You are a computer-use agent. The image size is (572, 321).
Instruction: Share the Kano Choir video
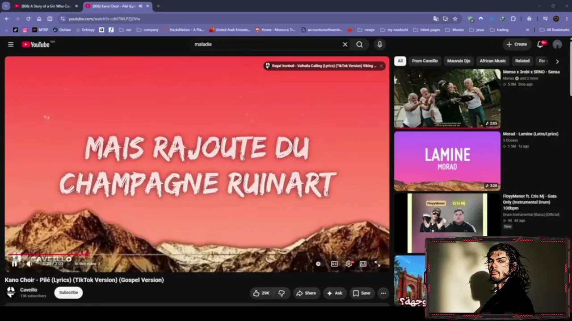306,293
